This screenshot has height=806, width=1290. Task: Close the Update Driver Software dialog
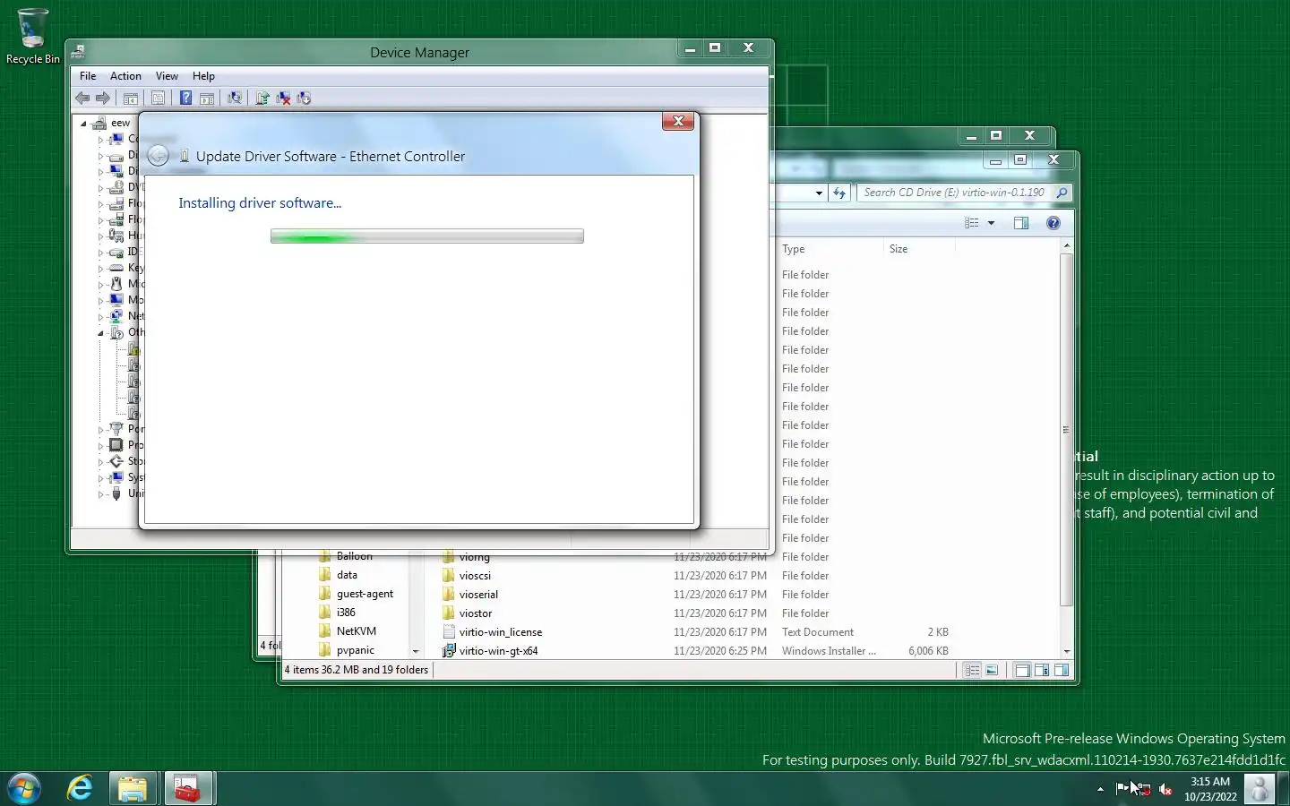[x=678, y=121]
